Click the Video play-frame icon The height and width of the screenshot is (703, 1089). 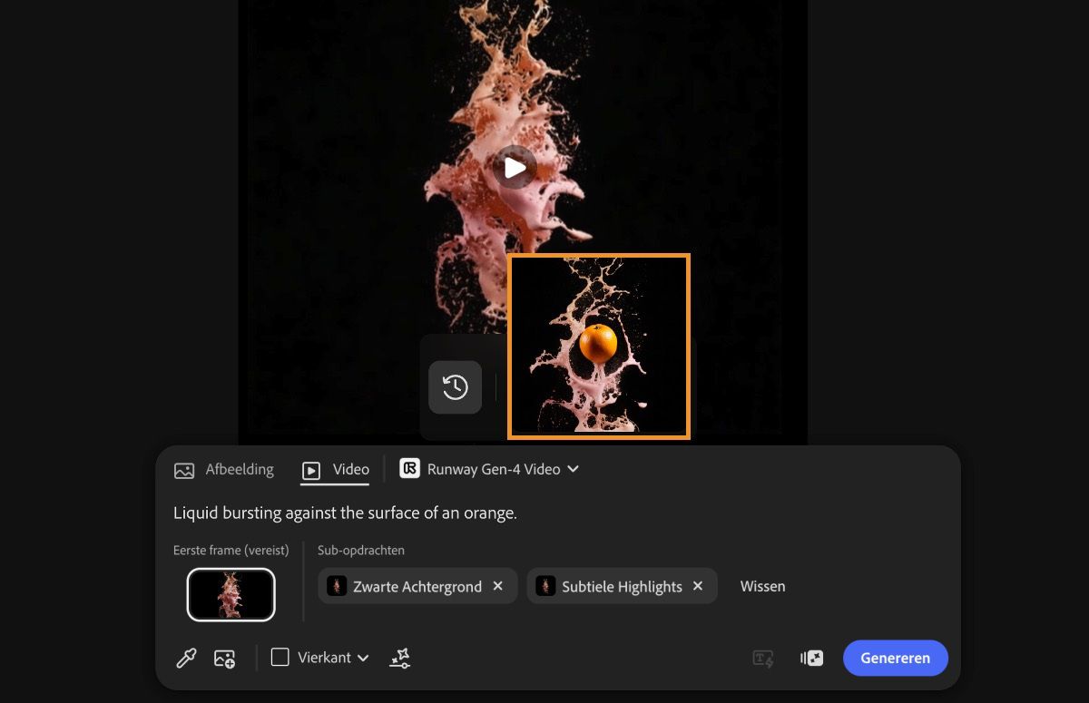click(x=311, y=470)
